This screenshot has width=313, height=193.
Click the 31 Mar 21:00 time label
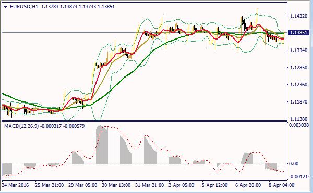point(150,185)
